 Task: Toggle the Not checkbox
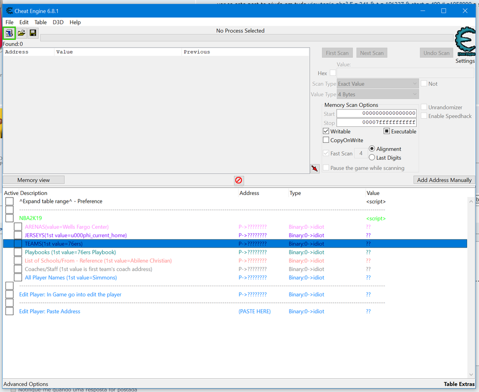tap(424, 84)
